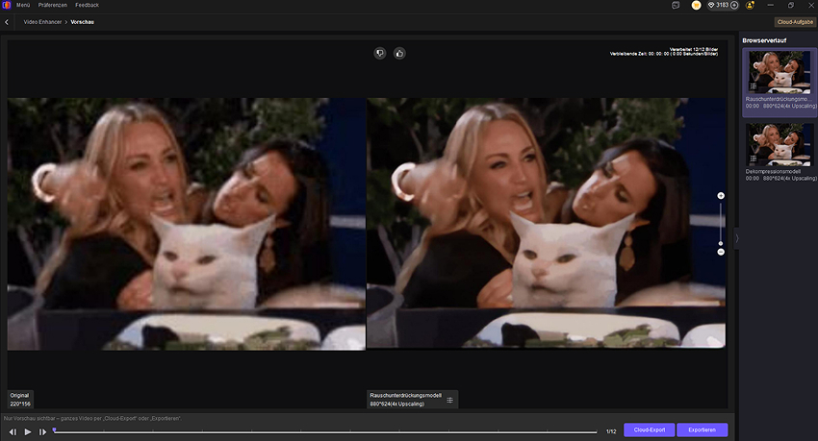Click the Original preview image
The height and width of the screenshot is (441, 818).
pyautogui.click(x=187, y=224)
